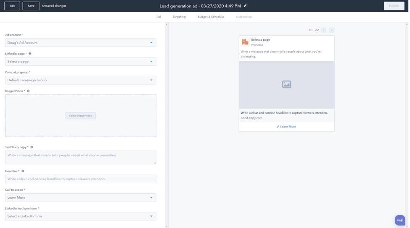The image size is (410, 228).
Task: Click the Unsaved changes text
Action: tap(54, 6)
